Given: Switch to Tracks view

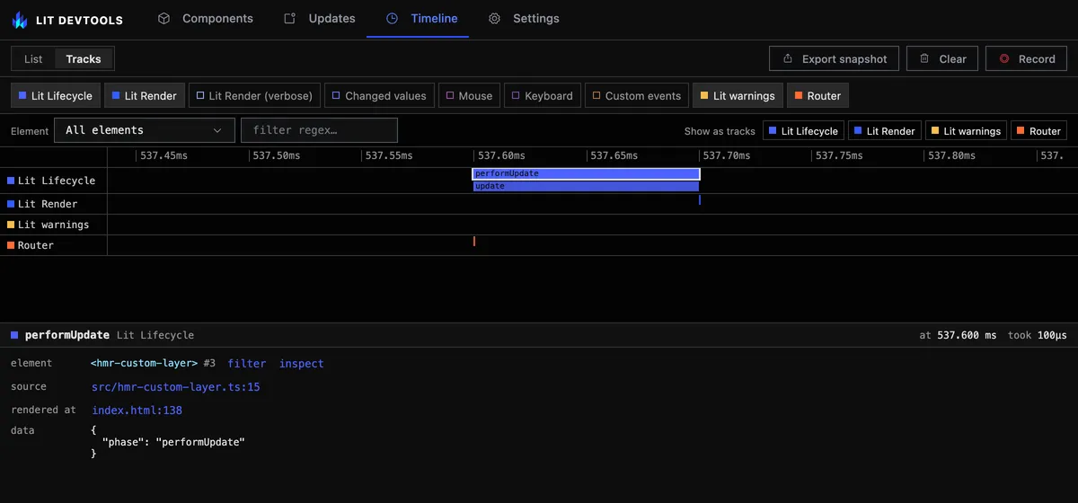Looking at the screenshot, I should (84, 58).
